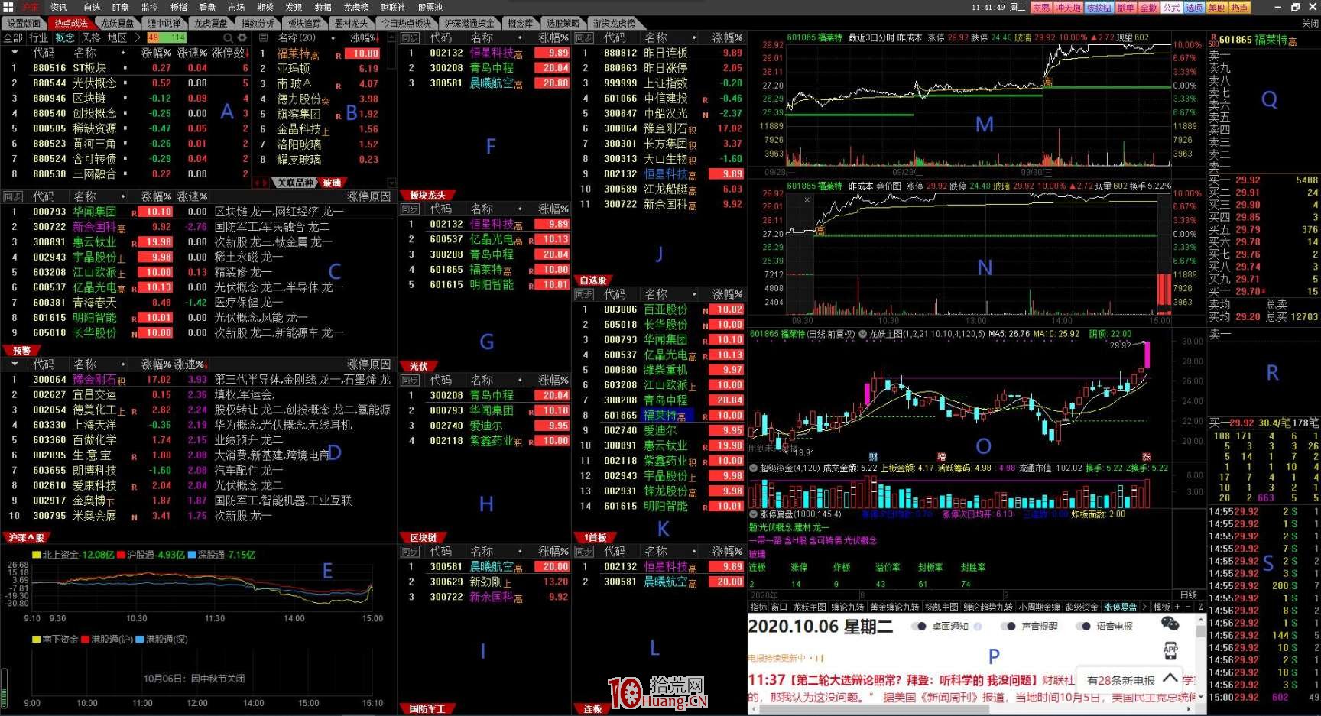The image size is (1321, 716).
Task: Click the 关闭 button at top right
Action: pyautogui.click(x=1310, y=23)
